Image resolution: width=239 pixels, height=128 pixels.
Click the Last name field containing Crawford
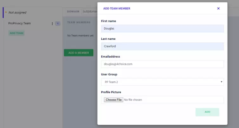162,46
